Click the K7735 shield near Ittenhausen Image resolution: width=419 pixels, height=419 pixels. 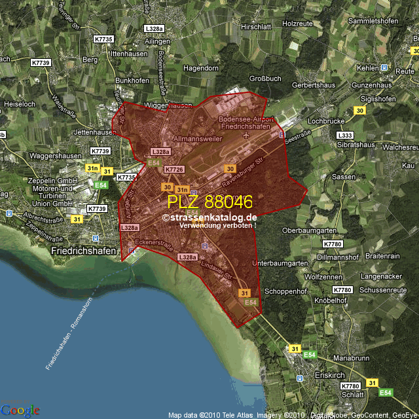(103, 39)
